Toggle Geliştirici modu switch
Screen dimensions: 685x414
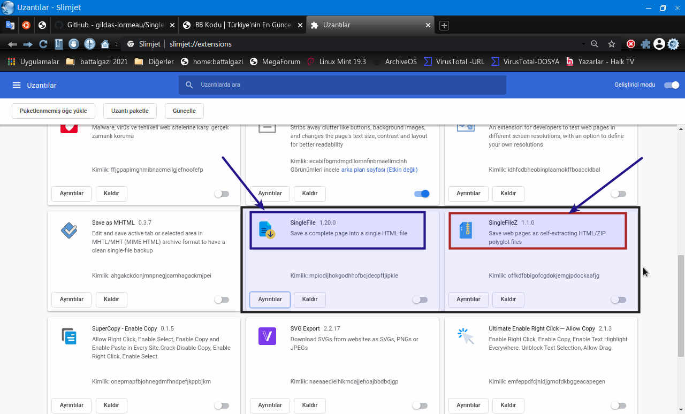point(672,85)
